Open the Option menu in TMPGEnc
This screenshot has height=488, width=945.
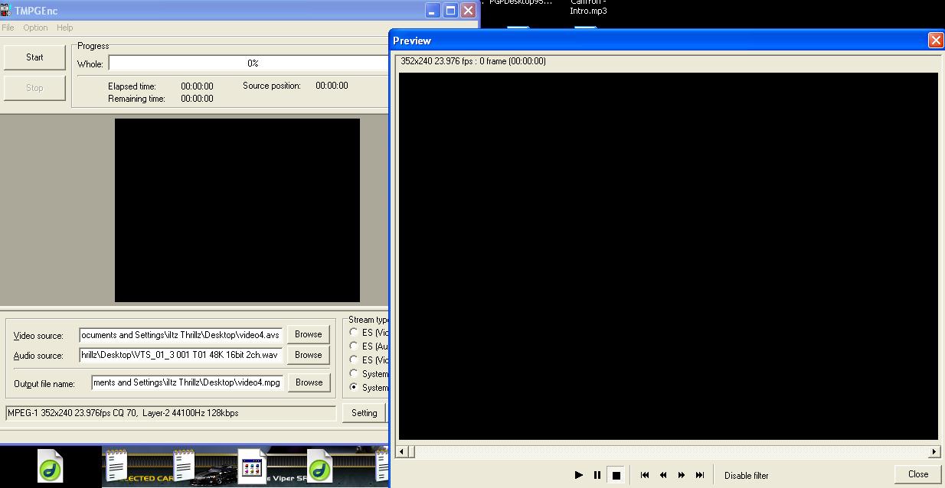coord(35,28)
